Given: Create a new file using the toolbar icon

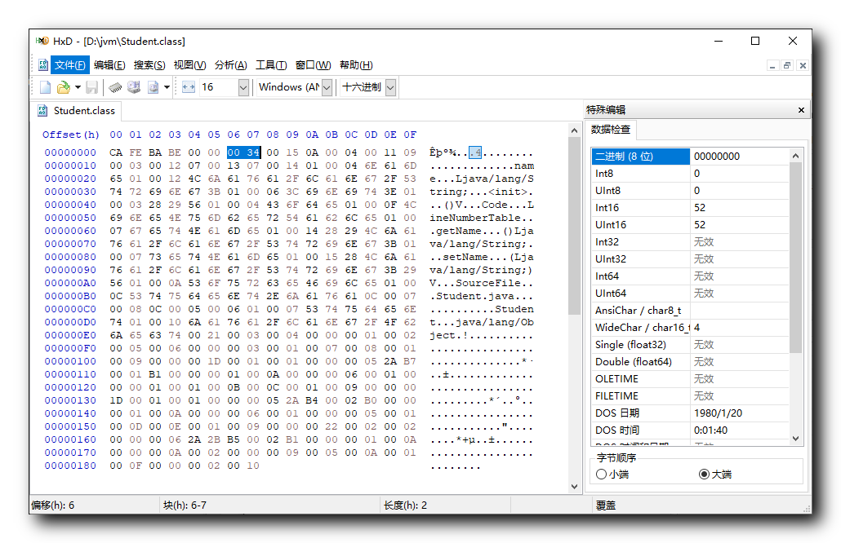Looking at the screenshot, I should [46, 87].
